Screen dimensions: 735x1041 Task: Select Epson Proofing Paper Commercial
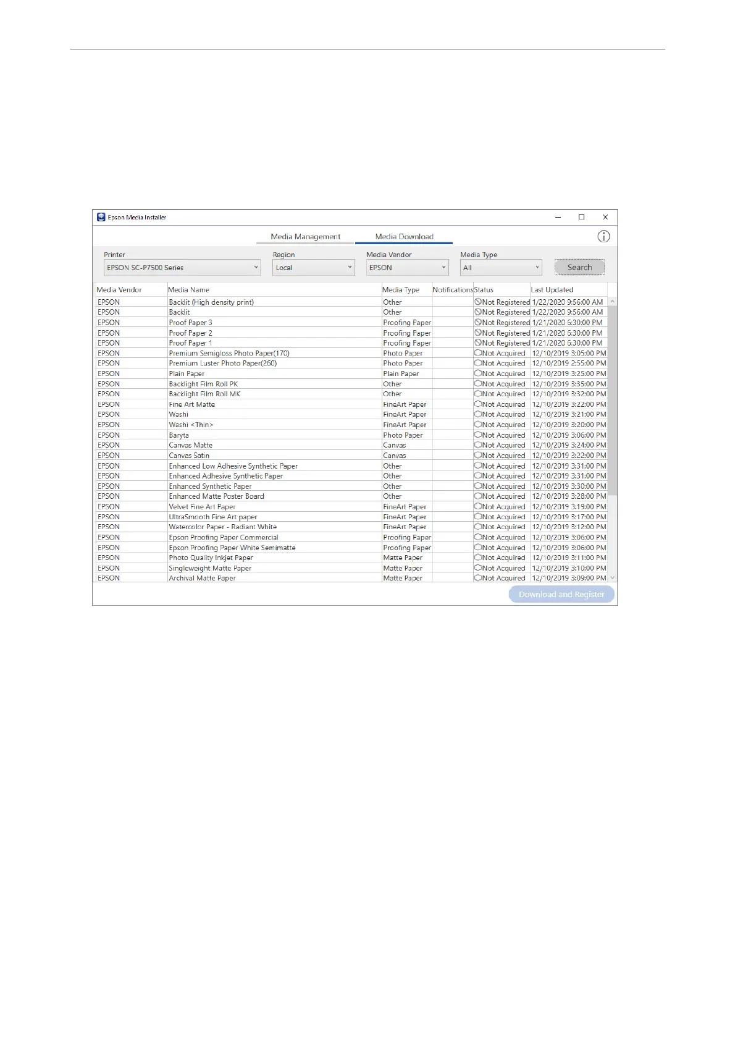[224, 537]
